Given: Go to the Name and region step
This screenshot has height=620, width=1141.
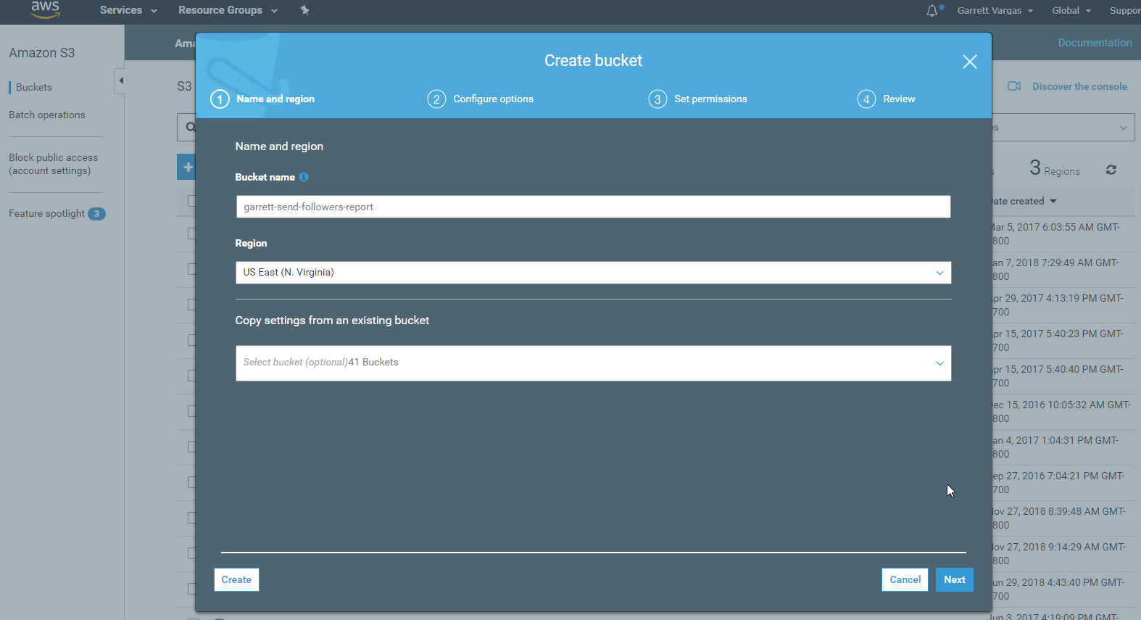Looking at the screenshot, I should (x=275, y=99).
